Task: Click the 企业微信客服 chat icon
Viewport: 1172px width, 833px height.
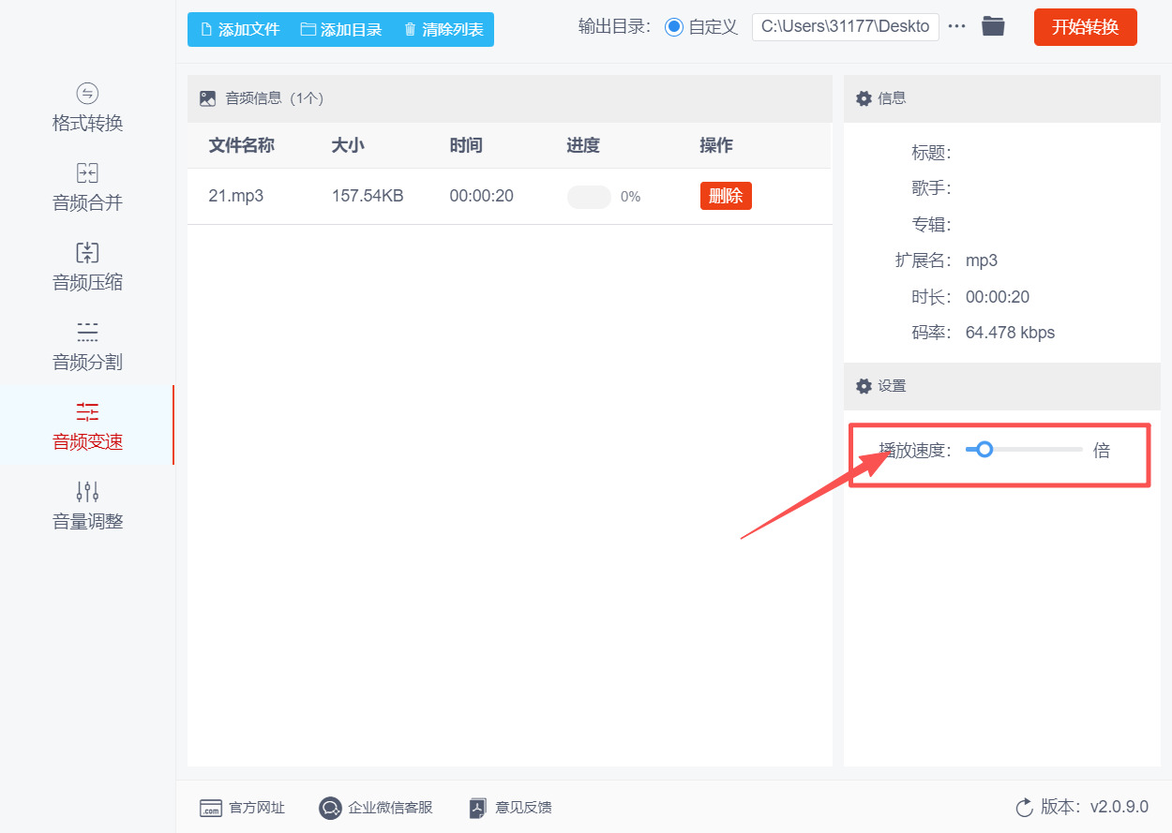Action: coord(330,808)
